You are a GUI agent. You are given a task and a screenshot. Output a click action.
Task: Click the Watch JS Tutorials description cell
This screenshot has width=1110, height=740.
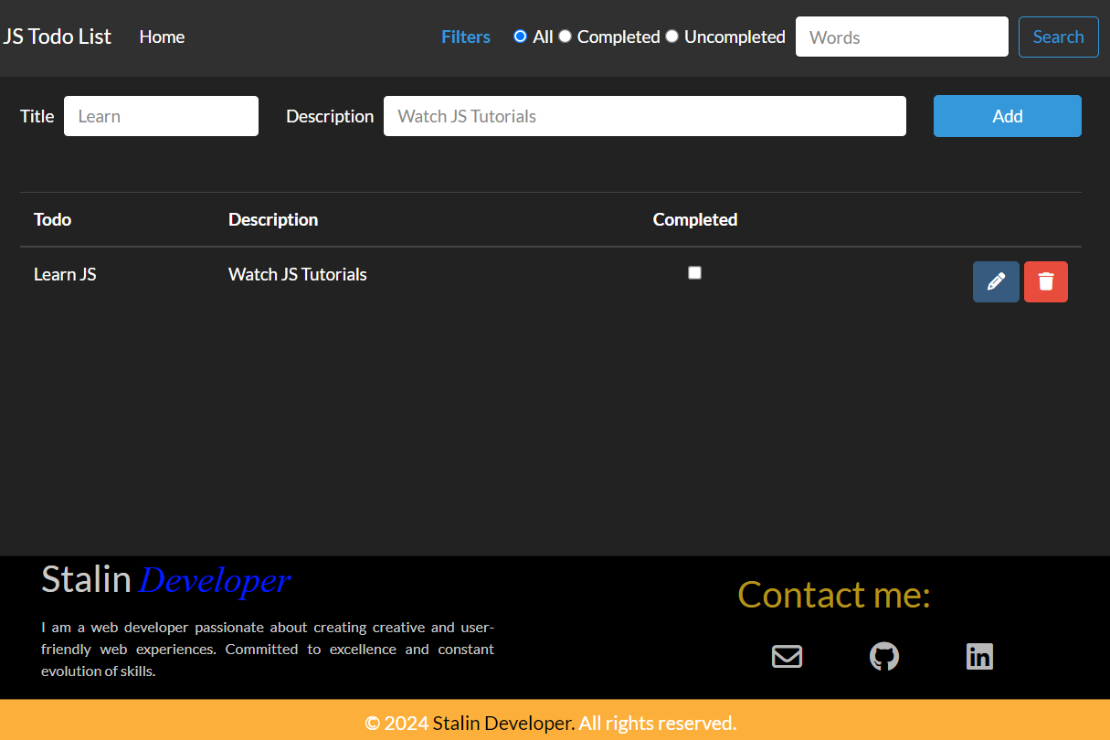tap(298, 274)
